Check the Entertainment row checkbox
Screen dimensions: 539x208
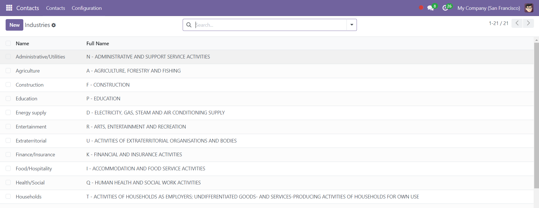[8, 126]
